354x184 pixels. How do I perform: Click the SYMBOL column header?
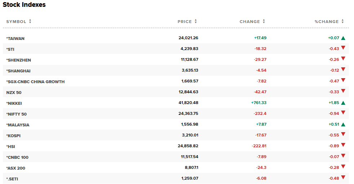pos(16,22)
